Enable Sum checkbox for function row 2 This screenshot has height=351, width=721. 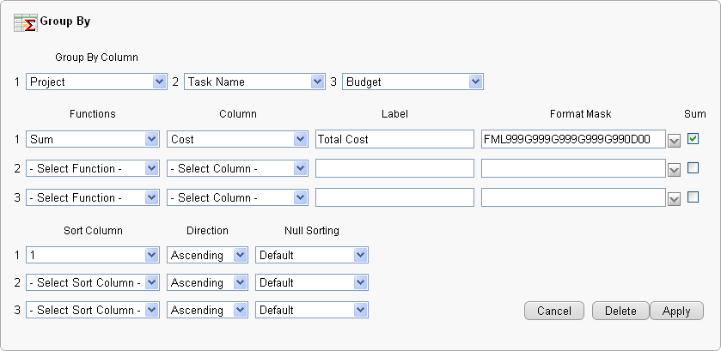click(x=694, y=167)
